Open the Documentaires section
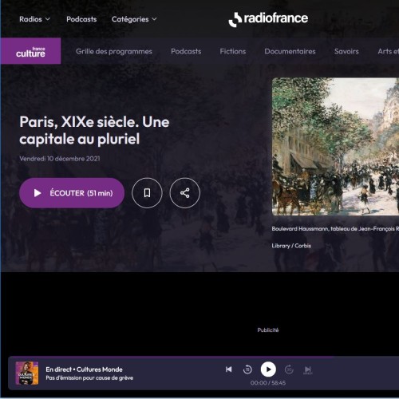 click(290, 51)
